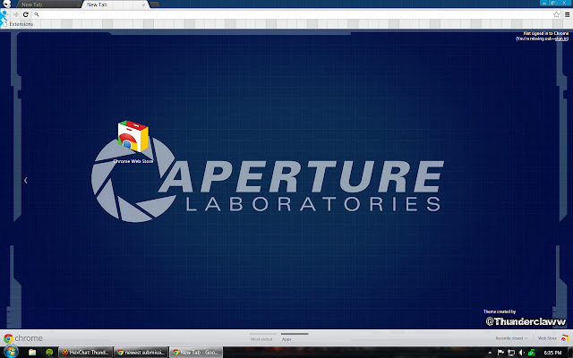
Task: Open the Windows Start menu
Action: [10, 352]
